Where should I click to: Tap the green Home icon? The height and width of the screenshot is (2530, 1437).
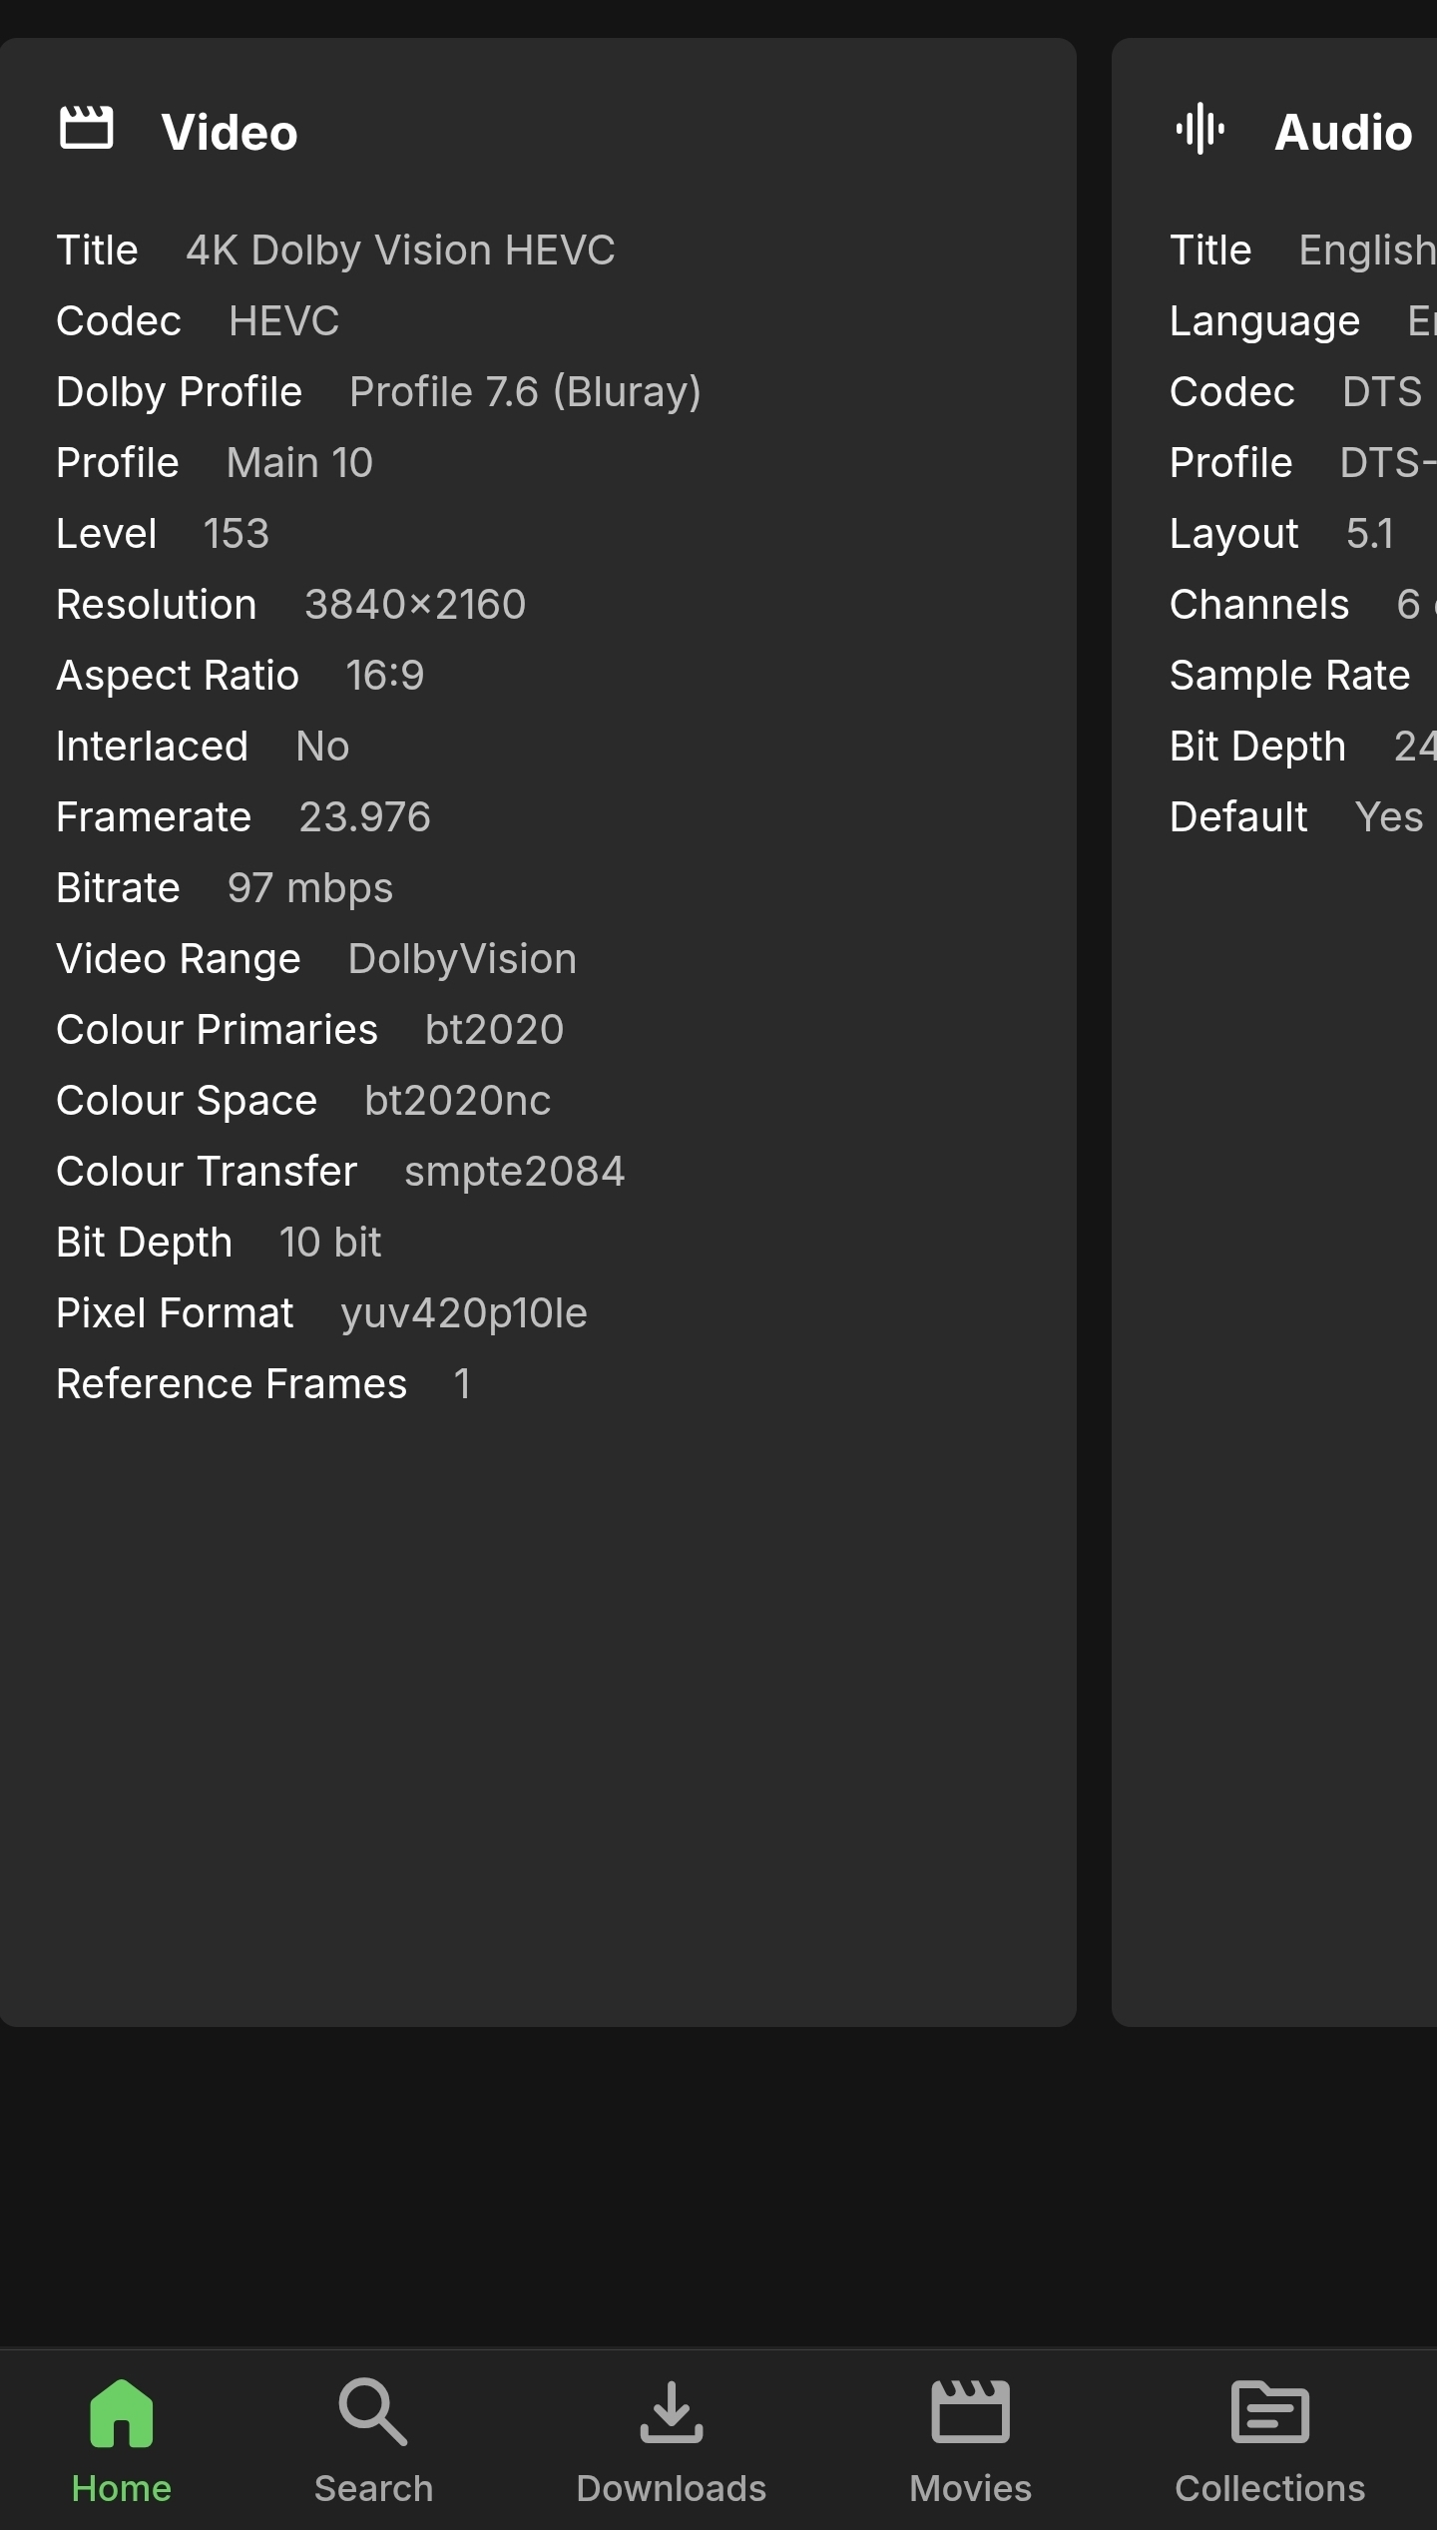pyautogui.click(x=121, y=2413)
